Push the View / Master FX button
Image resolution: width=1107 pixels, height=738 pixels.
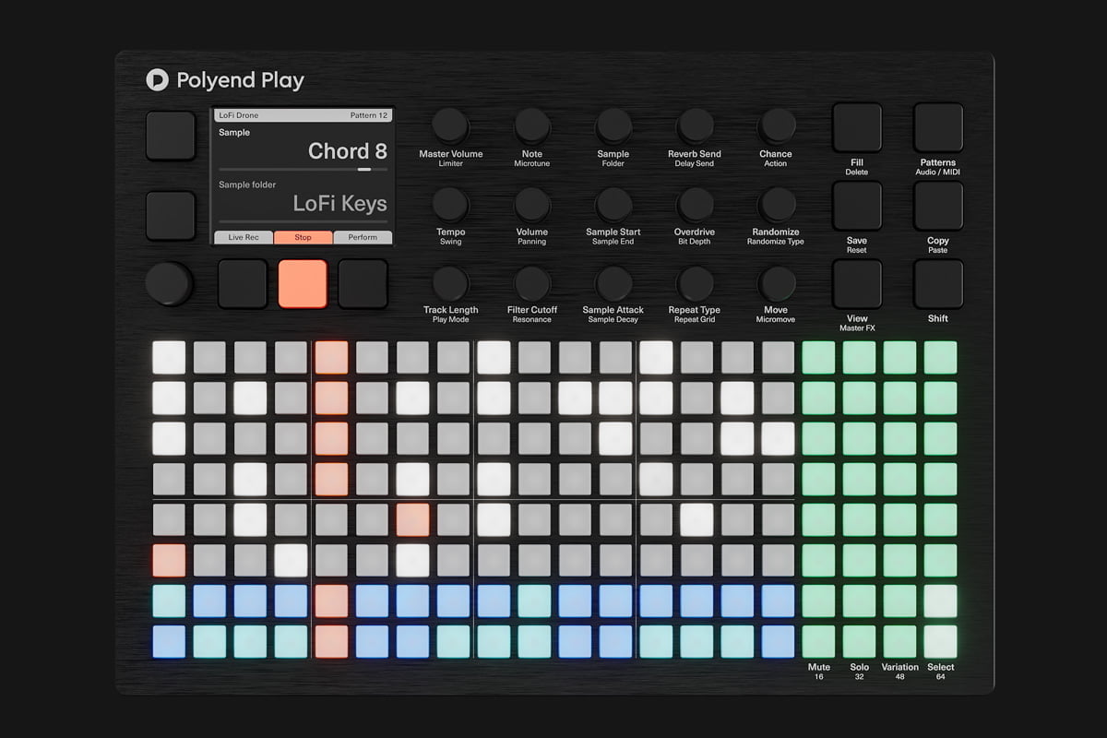[857, 284]
